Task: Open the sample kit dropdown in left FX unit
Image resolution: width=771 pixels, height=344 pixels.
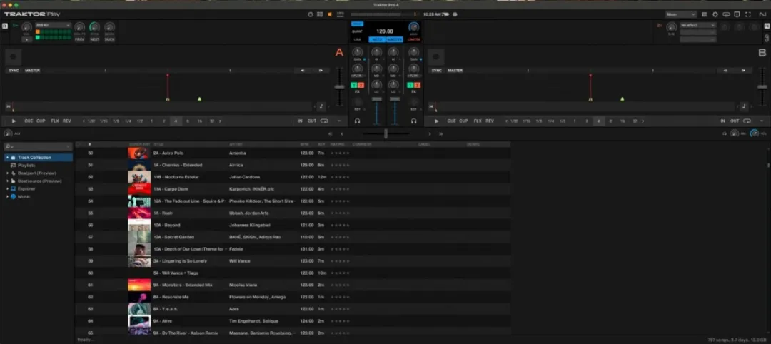Action: (53, 24)
